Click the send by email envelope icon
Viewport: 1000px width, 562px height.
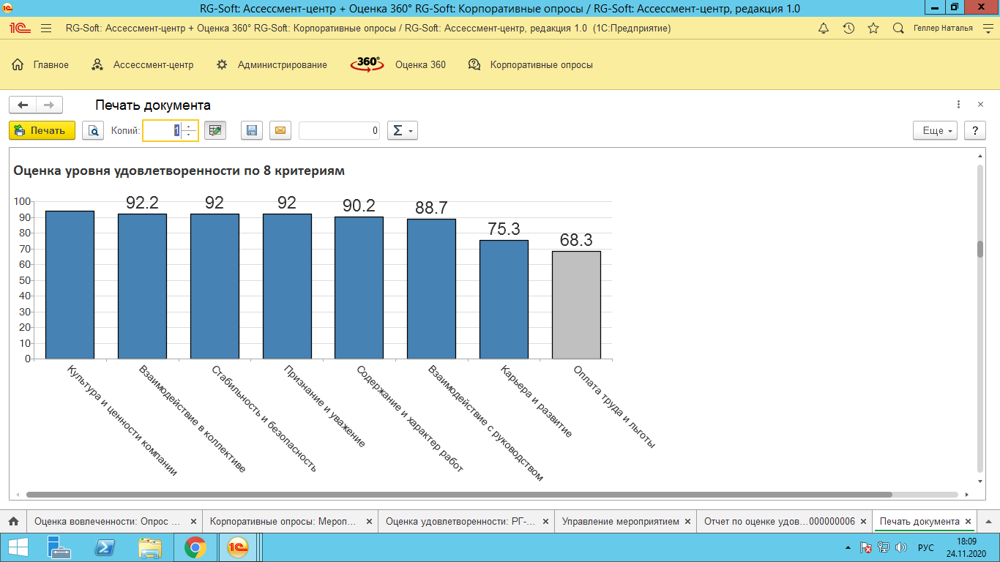[280, 130]
